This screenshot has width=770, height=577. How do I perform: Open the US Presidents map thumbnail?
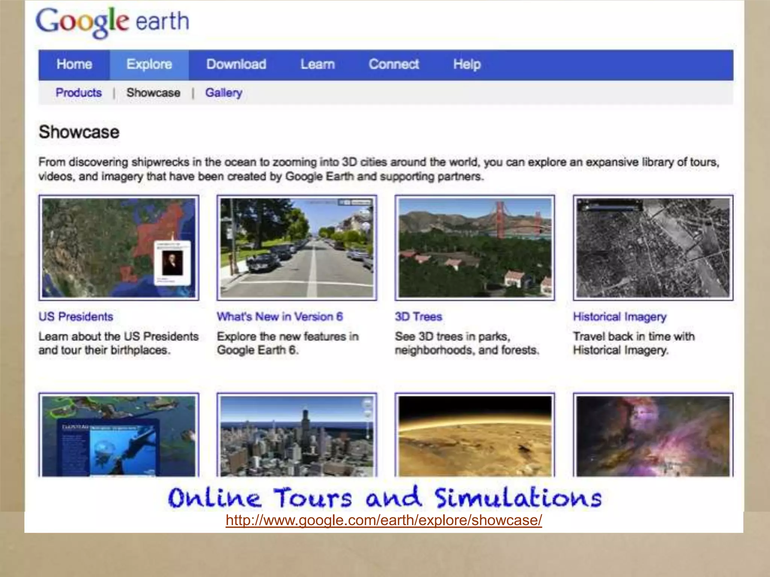point(119,248)
